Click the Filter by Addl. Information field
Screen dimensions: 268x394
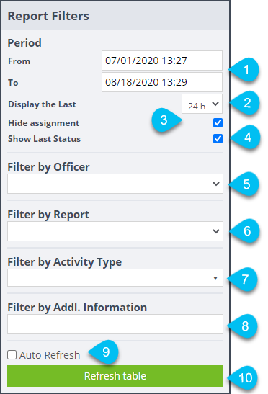click(x=115, y=324)
